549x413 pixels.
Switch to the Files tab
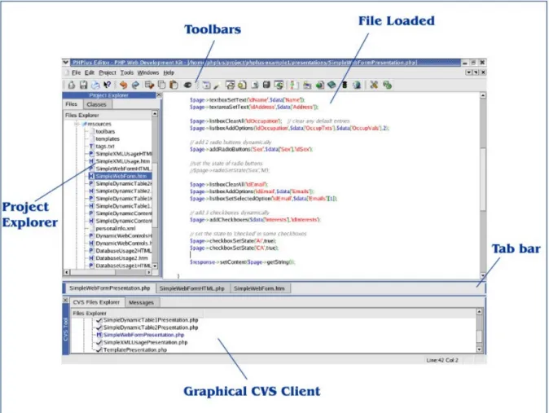pos(72,104)
